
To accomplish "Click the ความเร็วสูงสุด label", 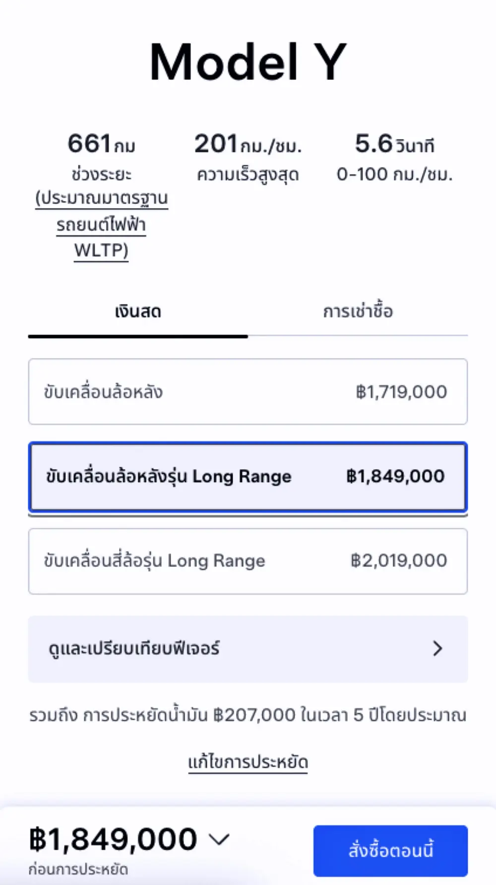I will (x=248, y=175).
